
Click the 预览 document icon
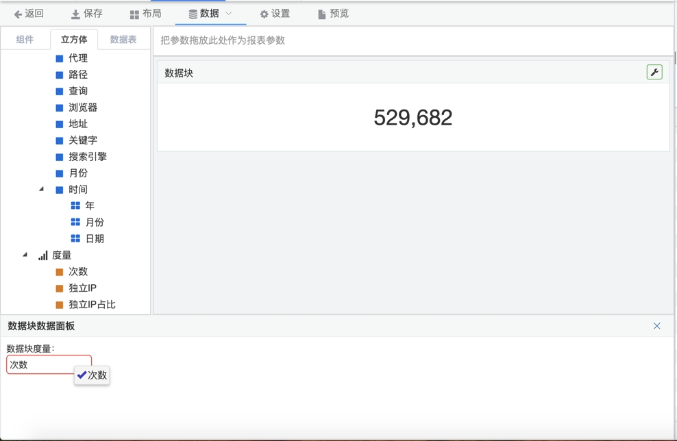pos(321,14)
